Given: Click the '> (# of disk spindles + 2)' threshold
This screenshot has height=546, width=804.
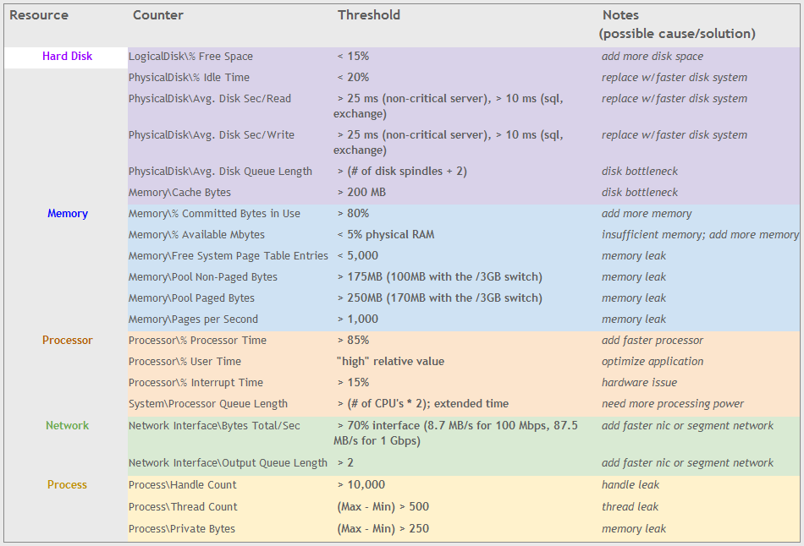Looking at the screenshot, I should (x=403, y=172).
